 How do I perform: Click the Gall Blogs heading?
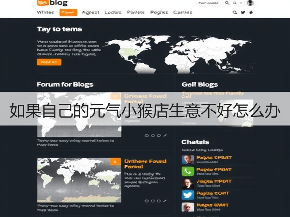click(200, 85)
